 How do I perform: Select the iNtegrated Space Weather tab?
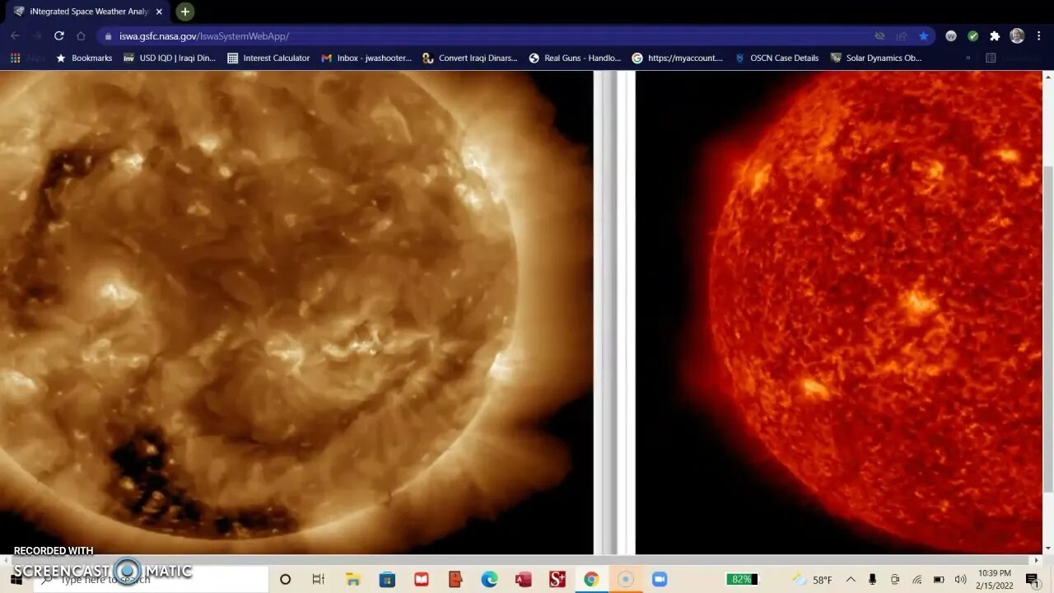pyautogui.click(x=82, y=12)
